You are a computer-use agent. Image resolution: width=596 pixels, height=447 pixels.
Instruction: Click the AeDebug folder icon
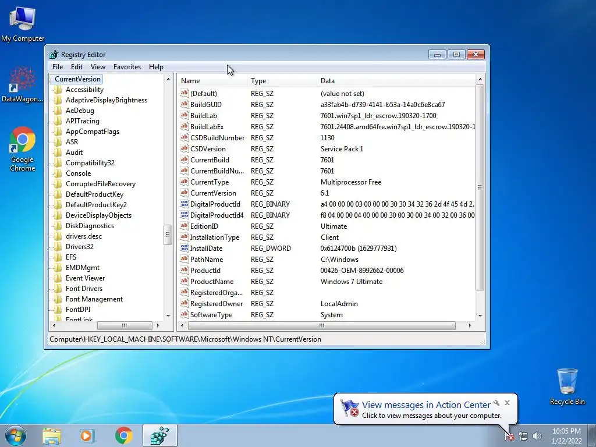point(58,111)
